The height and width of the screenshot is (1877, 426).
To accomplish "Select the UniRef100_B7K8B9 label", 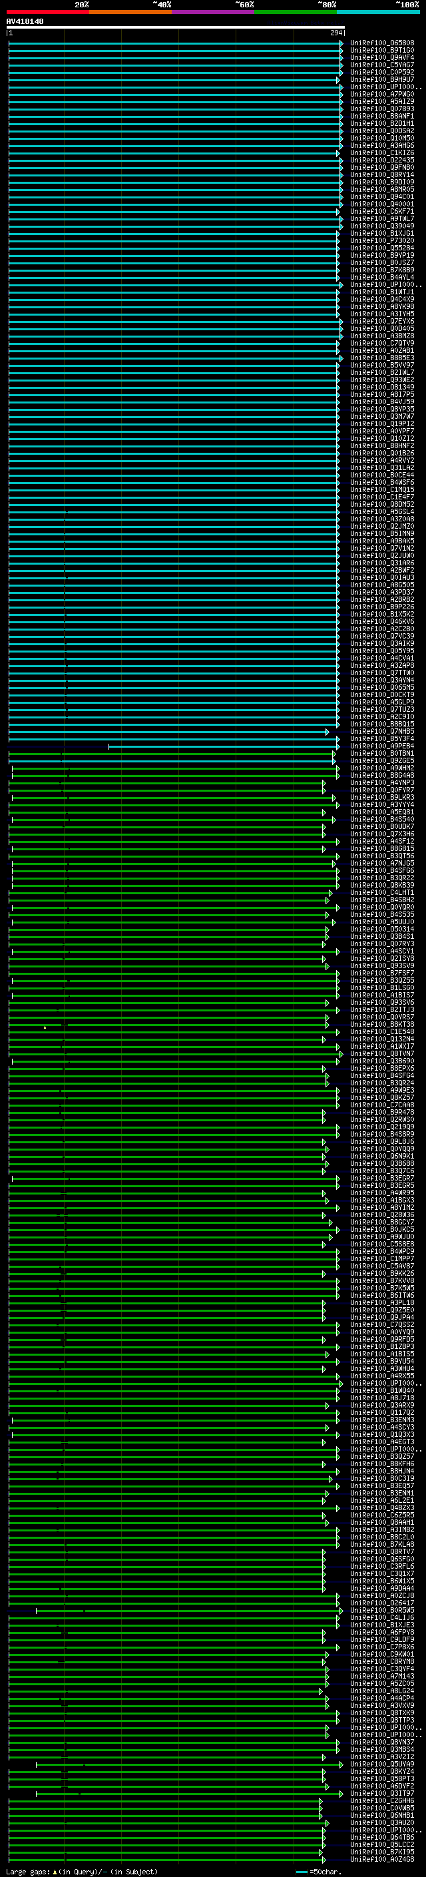I will click(381, 270).
